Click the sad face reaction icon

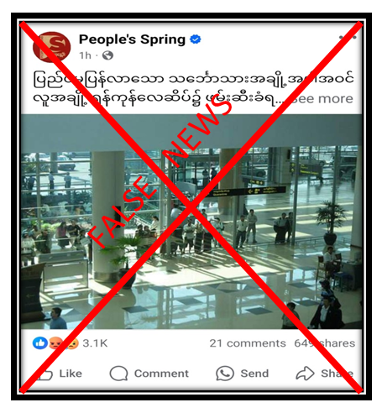72,343
